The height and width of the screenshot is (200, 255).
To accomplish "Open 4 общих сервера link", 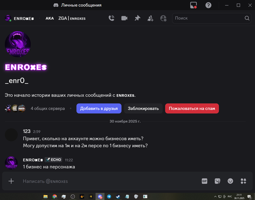I will (48, 109).
